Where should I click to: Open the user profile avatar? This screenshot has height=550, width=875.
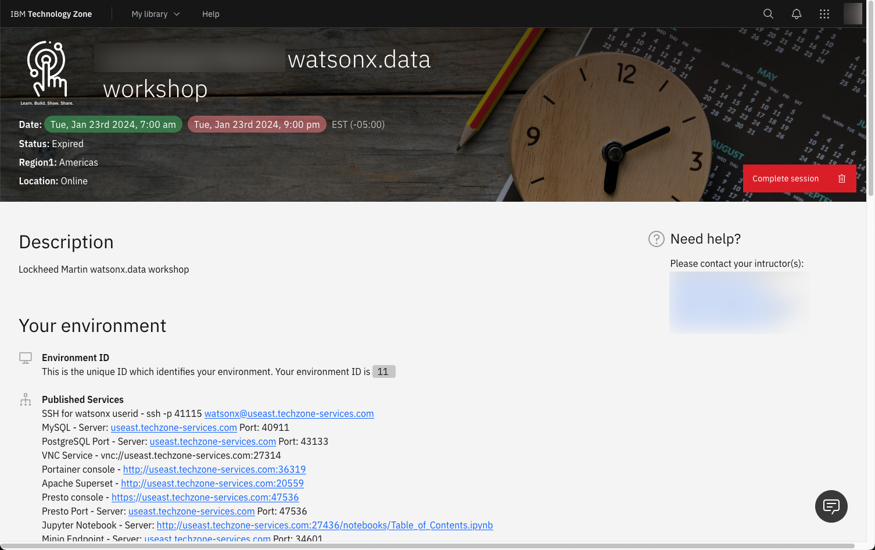tap(852, 14)
